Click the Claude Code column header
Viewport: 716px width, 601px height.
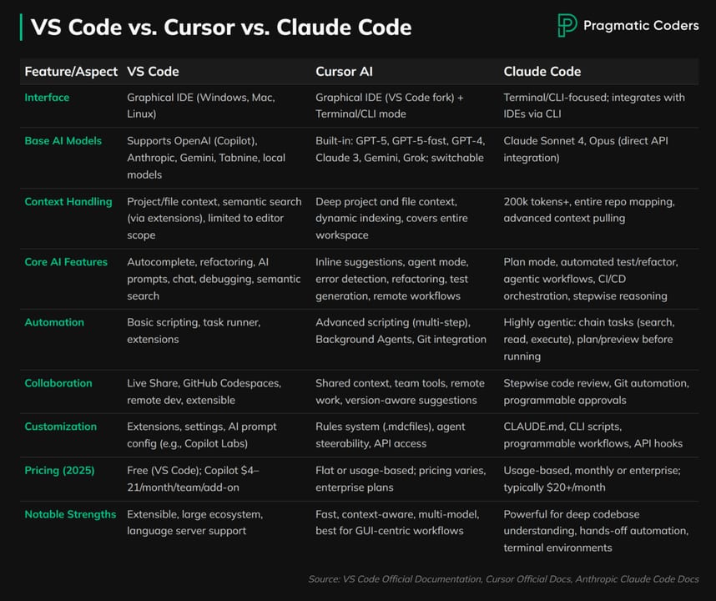point(542,72)
